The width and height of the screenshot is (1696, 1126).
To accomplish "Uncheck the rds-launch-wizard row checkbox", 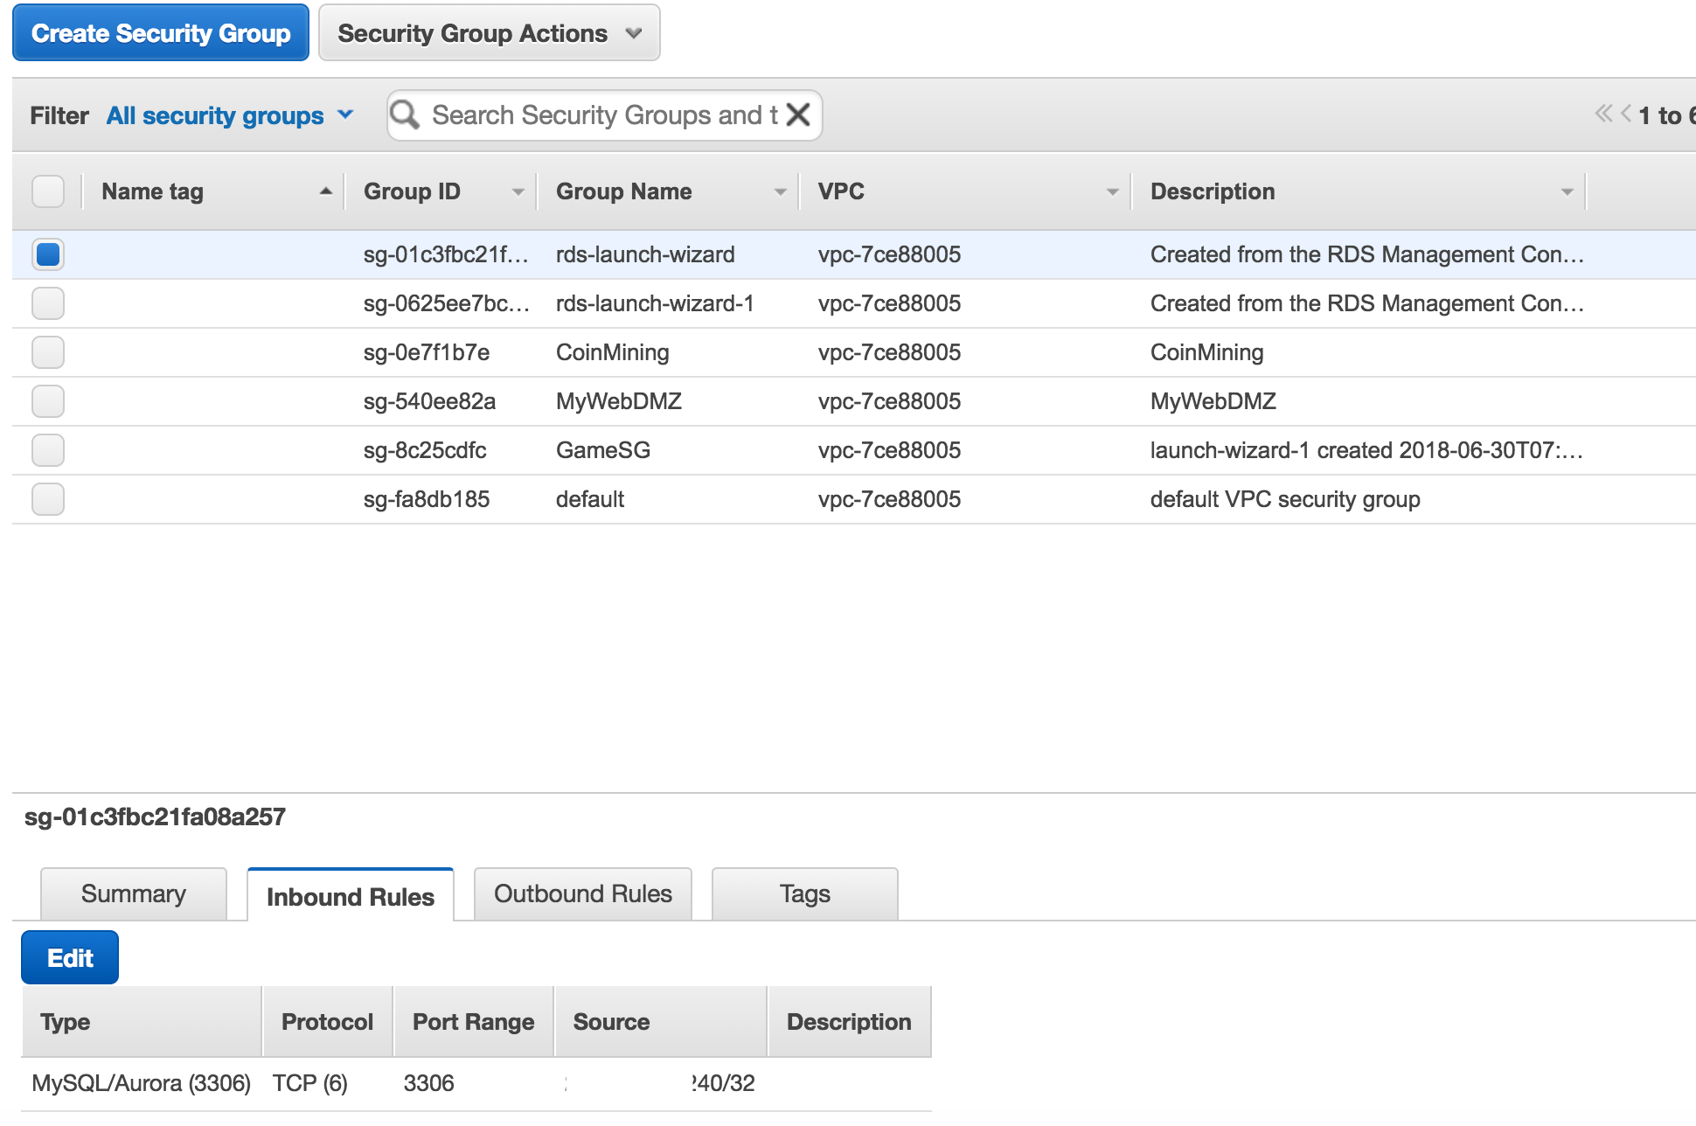I will click(48, 254).
